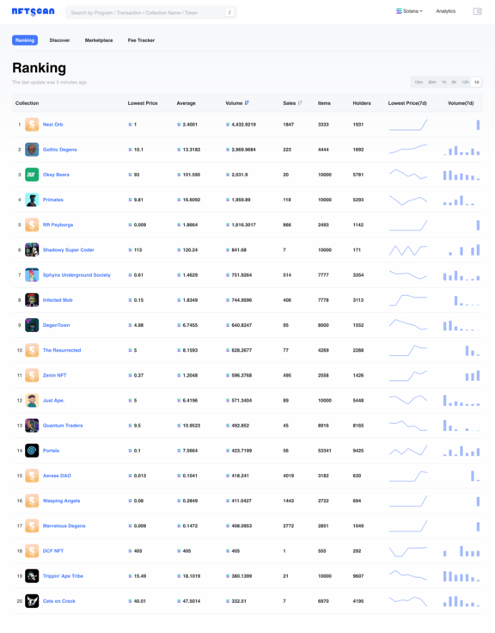Viewport: 495px width, 633px height.
Task: Open Okay Bears collection avatar
Action: [x=32, y=175]
